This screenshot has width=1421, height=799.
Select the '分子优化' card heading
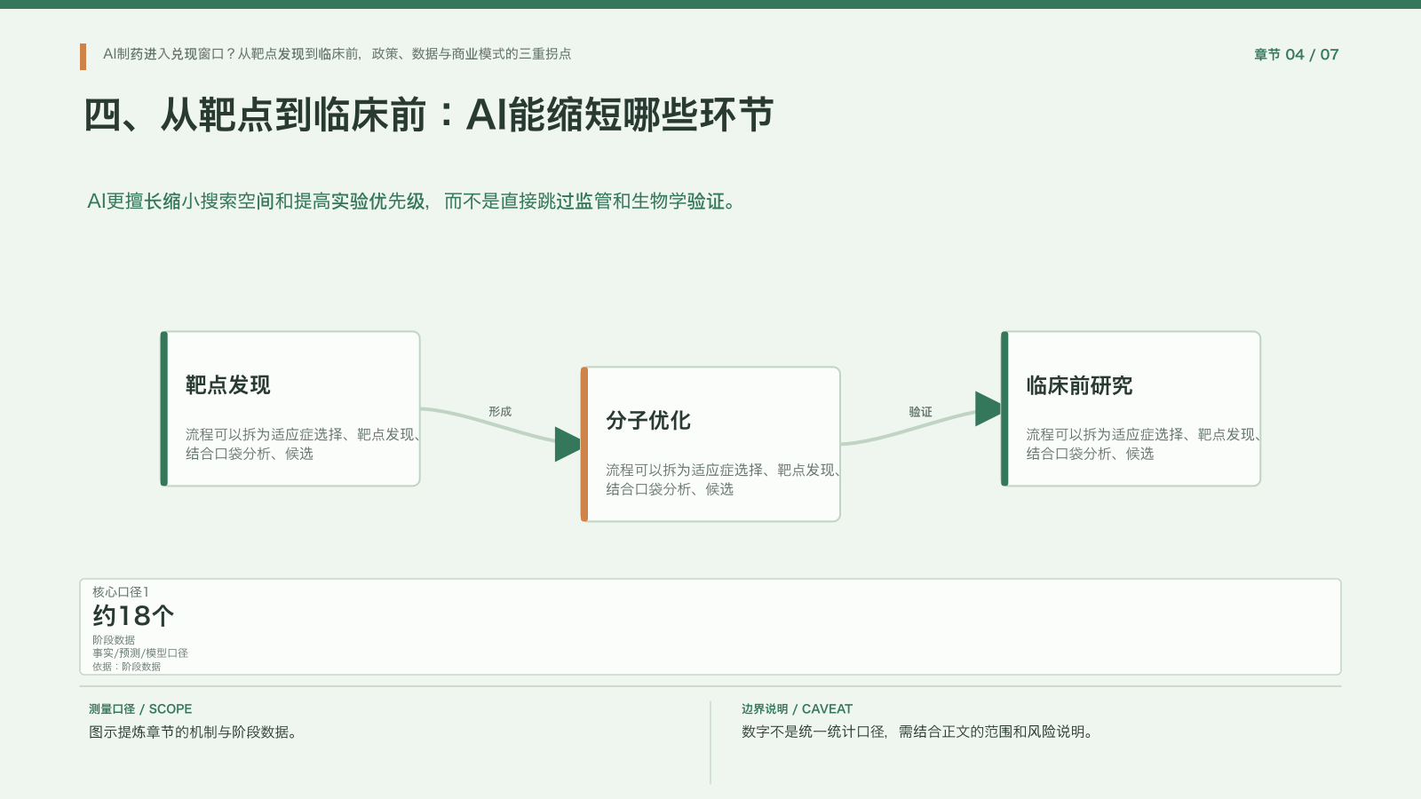click(648, 421)
